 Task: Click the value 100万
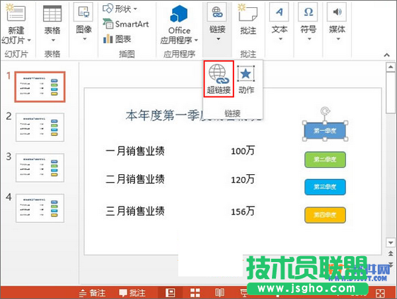(x=243, y=150)
